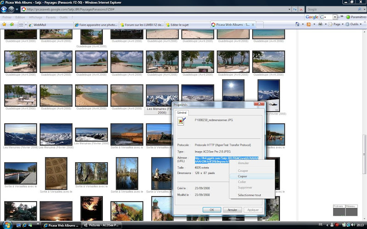
Task: Show hidden tray icons arrow
Action: click(x=327, y=225)
